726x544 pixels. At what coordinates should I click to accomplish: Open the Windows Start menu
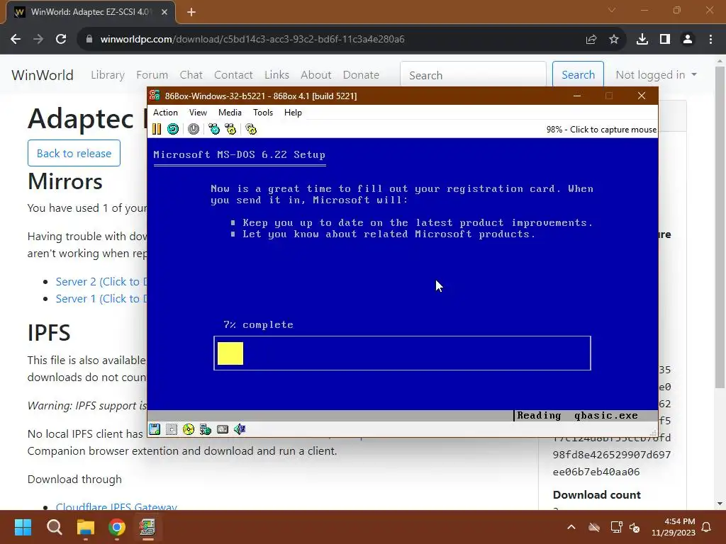(x=23, y=527)
